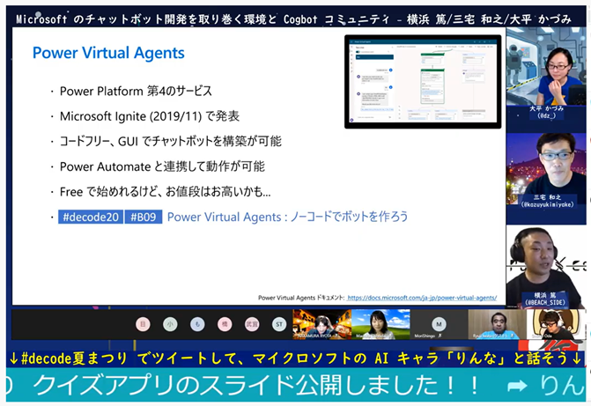The width and height of the screenshot is (591, 406).
Task: Click the white arrow icon in the ticker
Action: click(x=517, y=386)
